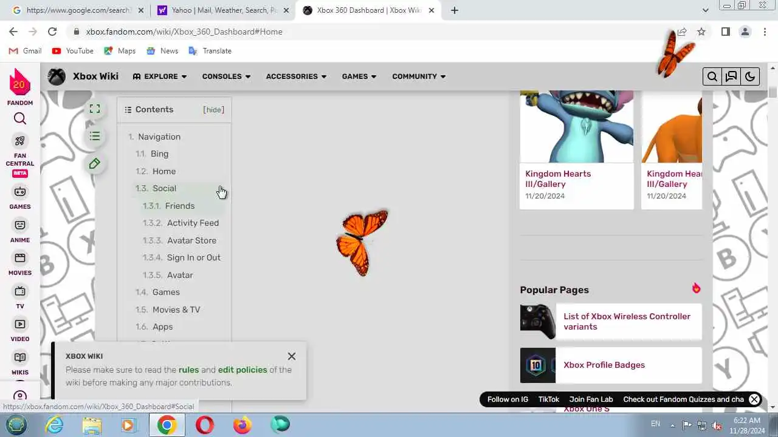The width and height of the screenshot is (778, 437).
Task: Expand the EXPLORE dropdown menu
Action: coord(160,76)
